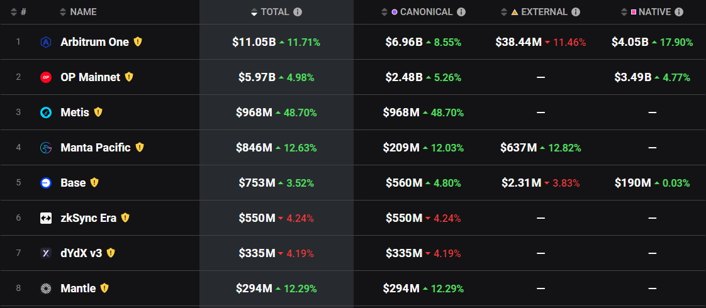Image resolution: width=706 pixels, height=308 pixels.
Task: Open the Manta Pacific project link
Action: click(96, 148)
